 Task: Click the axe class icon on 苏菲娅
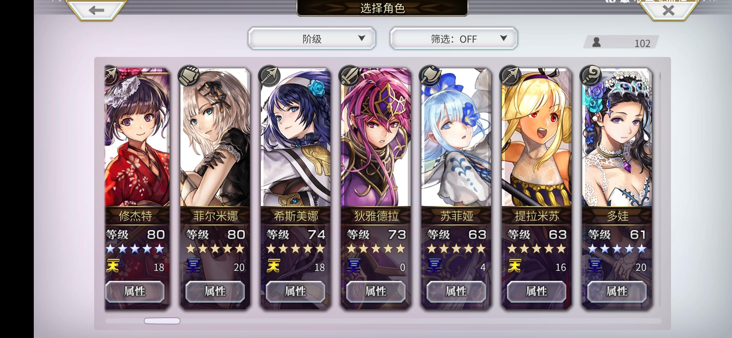(430, 76)
